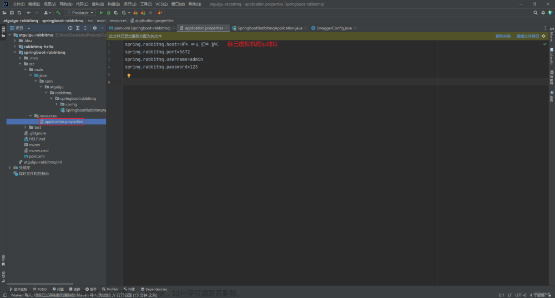Click the yellow lightbulb intention icon
The height and width of the screenshot is (298, 555).
click(129, 75)
